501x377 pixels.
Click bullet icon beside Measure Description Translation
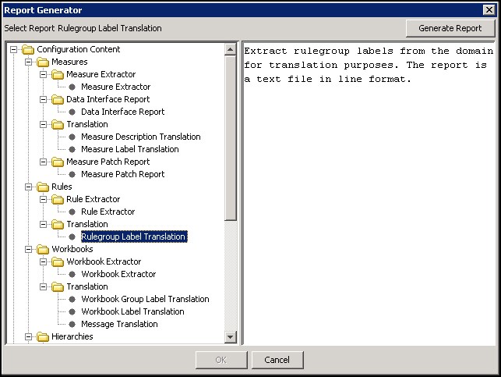pos(72,137)
